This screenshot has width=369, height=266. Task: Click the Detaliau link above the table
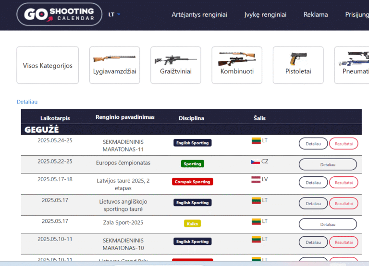pyautogui.click(x=27, y=102)
